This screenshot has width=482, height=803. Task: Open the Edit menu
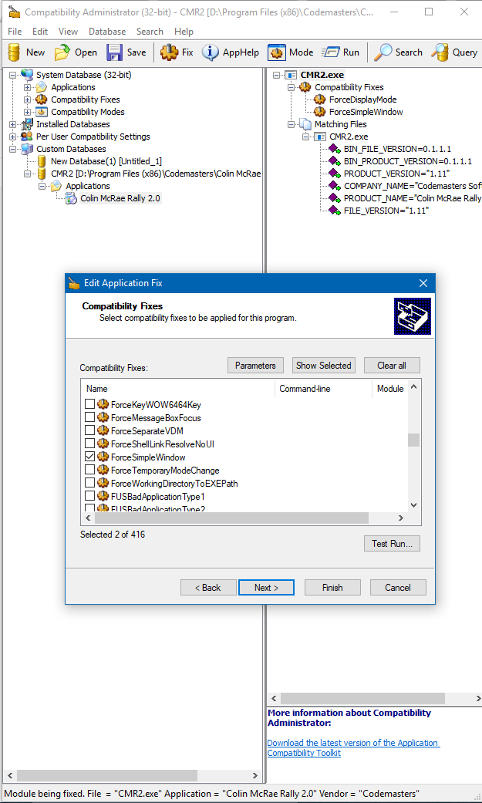point(40,31)
